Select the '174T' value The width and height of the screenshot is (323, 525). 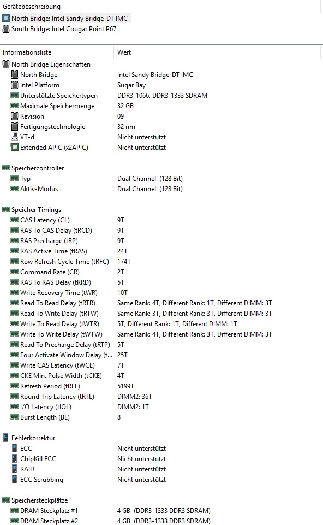point(124,262)
